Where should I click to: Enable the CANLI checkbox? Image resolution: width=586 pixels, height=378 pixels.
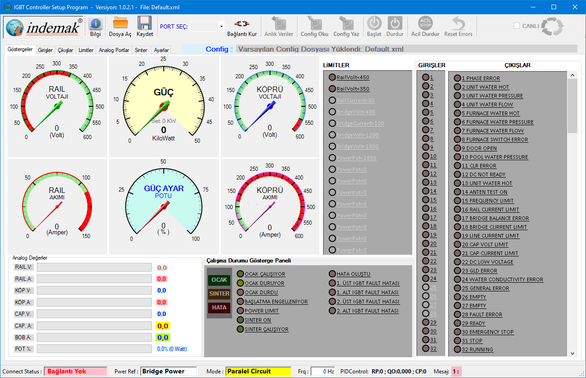[x=517, y=26]
